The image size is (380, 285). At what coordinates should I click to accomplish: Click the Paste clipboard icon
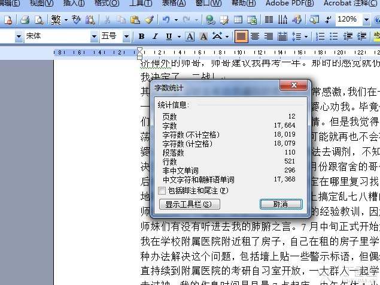pyautogui.click(x=135, y=20)
